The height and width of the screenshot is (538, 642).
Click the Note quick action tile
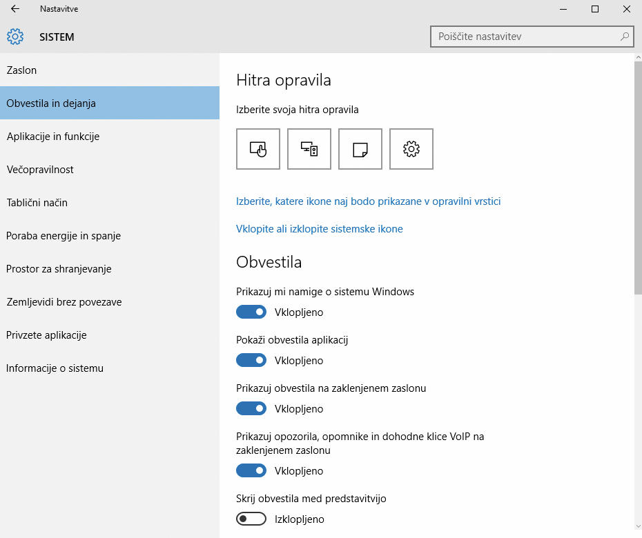pos(360,149)
